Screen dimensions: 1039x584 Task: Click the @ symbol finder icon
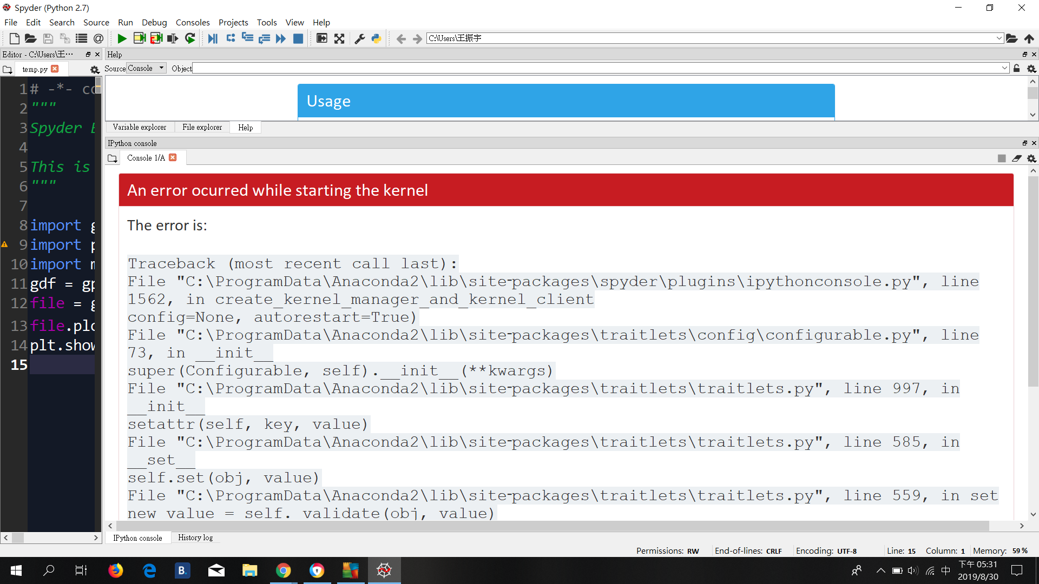point(98,38)
